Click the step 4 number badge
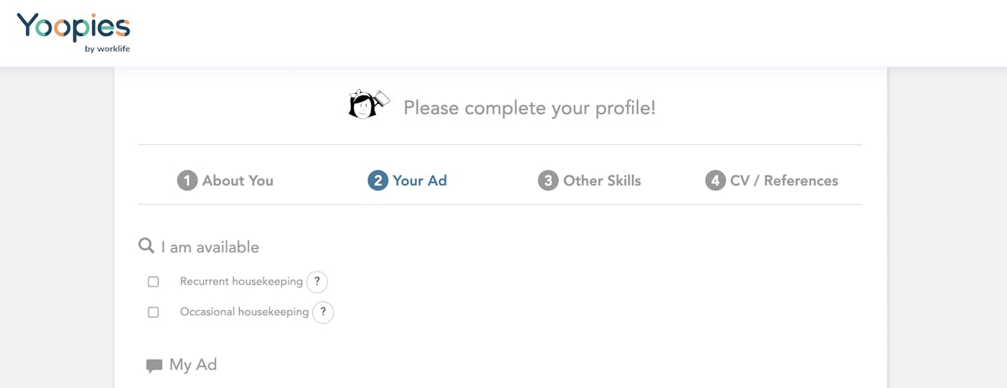 tap(715, 180)
